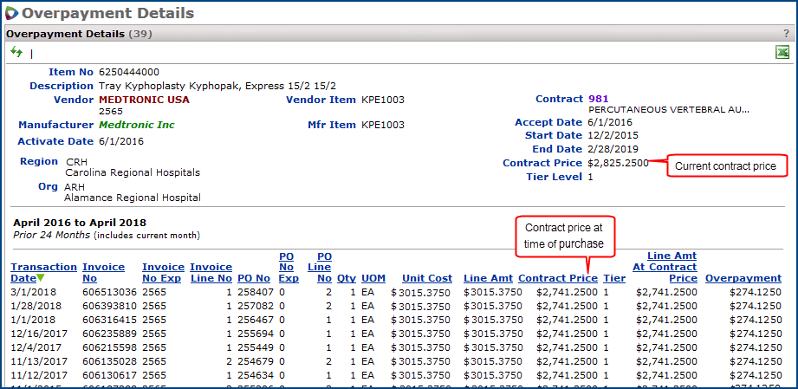Click the PO No column header
Image resolution: width=798 pixels, height=389 pixels.
pos(254,278)
